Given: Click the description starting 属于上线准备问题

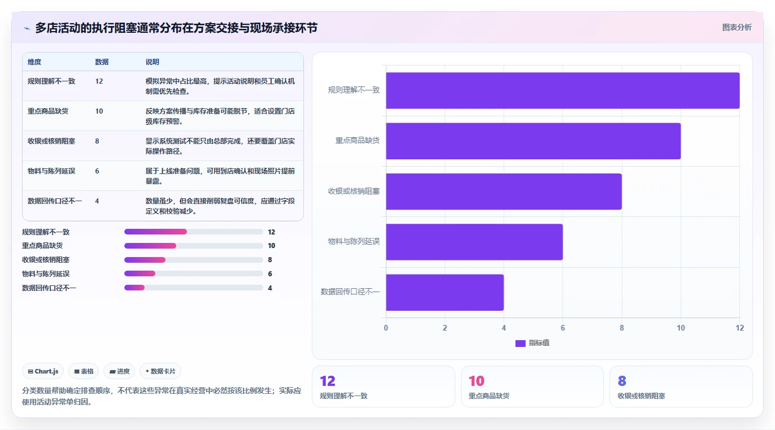Looking at the screenshot, I should [220, 176].
